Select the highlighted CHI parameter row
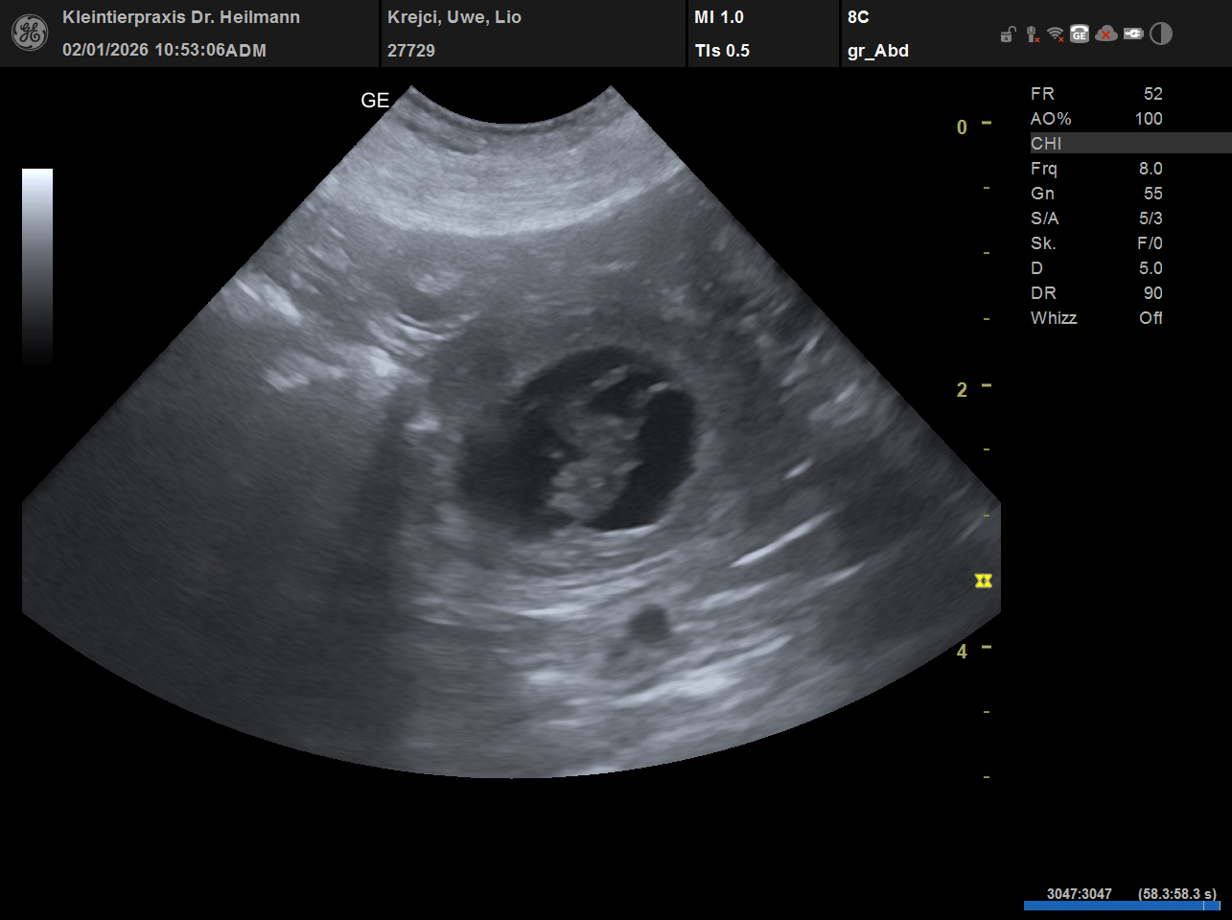This screenshot has width=1232, height=920. (1129, 144)
